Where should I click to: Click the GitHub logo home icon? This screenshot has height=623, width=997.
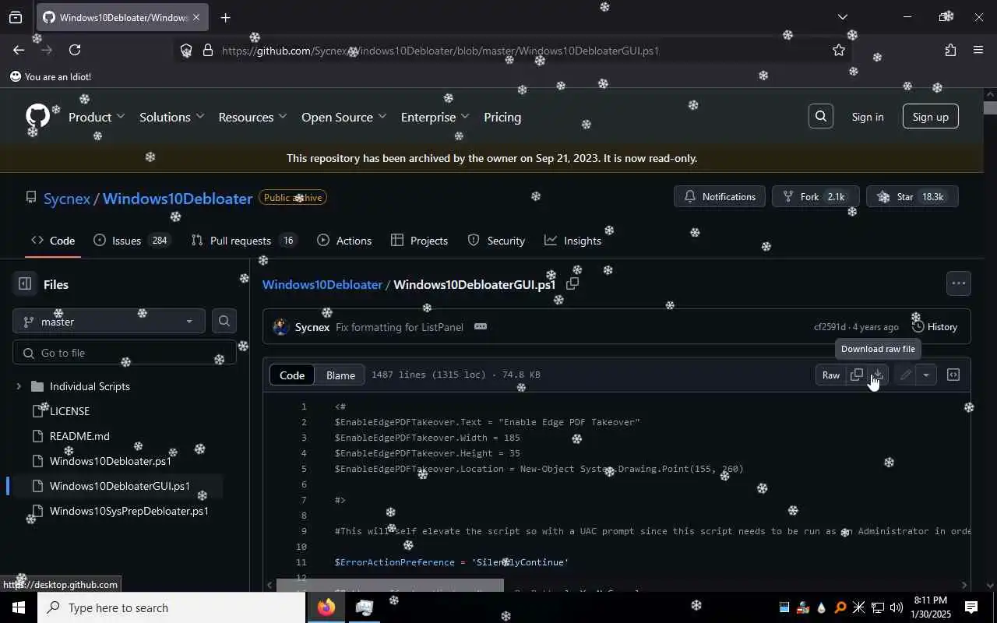click(x=37, y=117)
